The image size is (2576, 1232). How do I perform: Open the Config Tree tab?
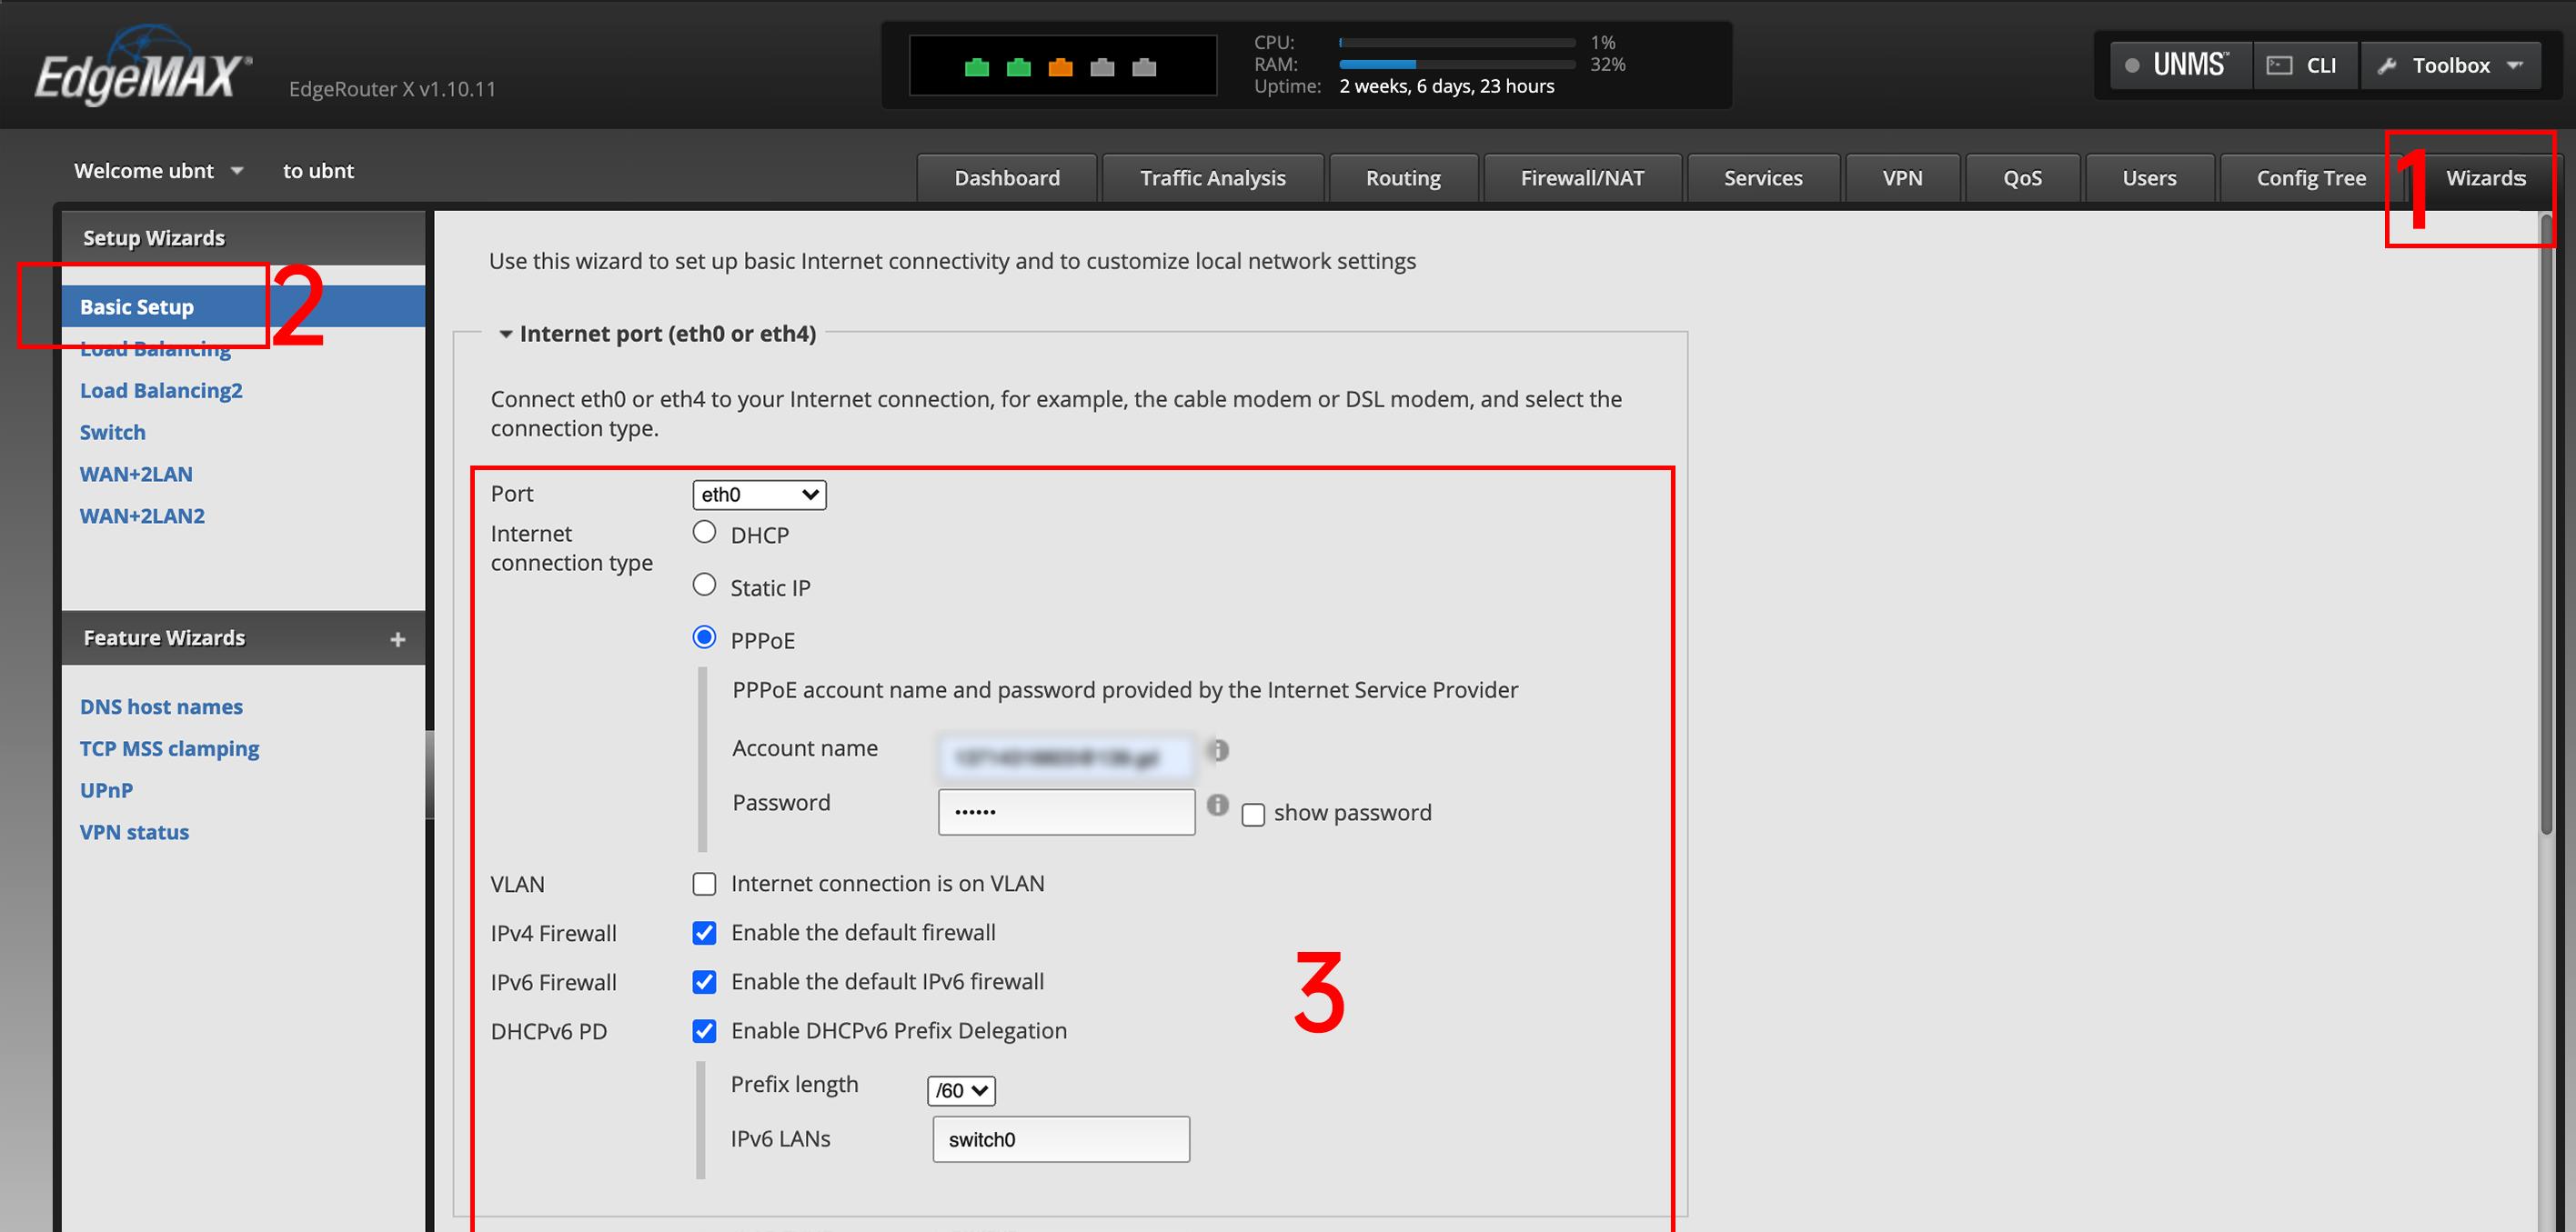pyautogui.click(x=2310, y=179)
